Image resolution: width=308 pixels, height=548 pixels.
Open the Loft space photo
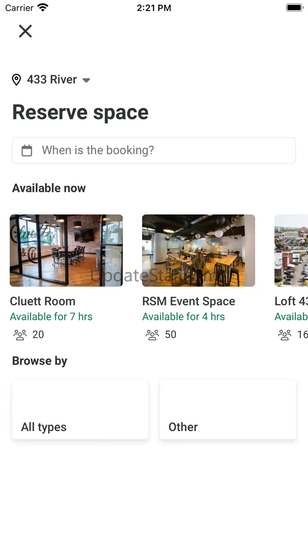pyautogui.click(x=291, y=250)
